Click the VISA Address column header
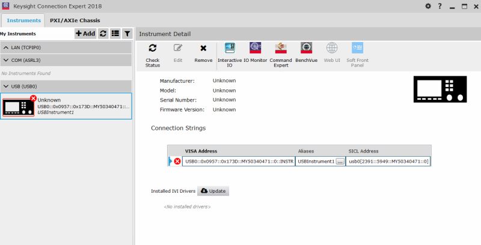The height and width of the screenshot is (245, 481). click(201, 151)
